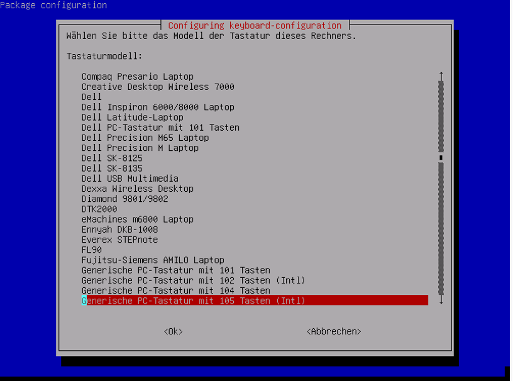
Task: Choose Dell USB Multimedia
Action: tap(130, 179)
